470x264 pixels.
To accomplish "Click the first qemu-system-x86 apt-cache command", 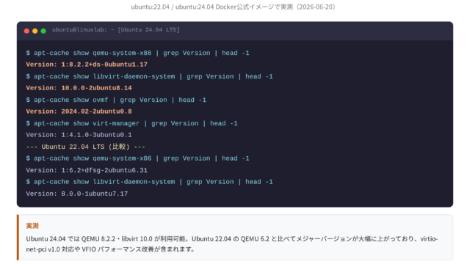I will pos(137,53).
